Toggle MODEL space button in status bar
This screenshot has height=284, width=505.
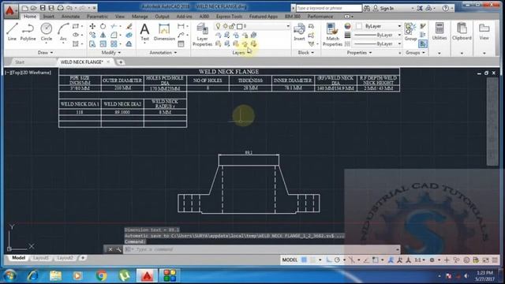290,260
